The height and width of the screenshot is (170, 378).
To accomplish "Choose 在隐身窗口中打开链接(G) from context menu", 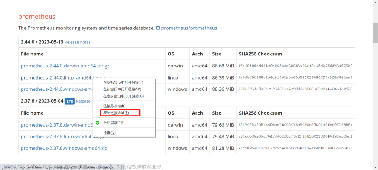I will [x=123, y=96].
